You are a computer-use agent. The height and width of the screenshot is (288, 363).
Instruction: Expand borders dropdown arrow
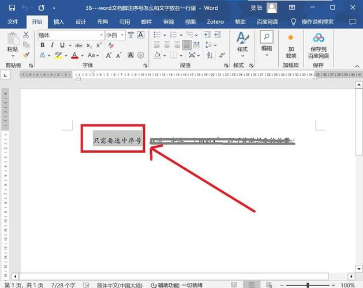pos(181,55)
